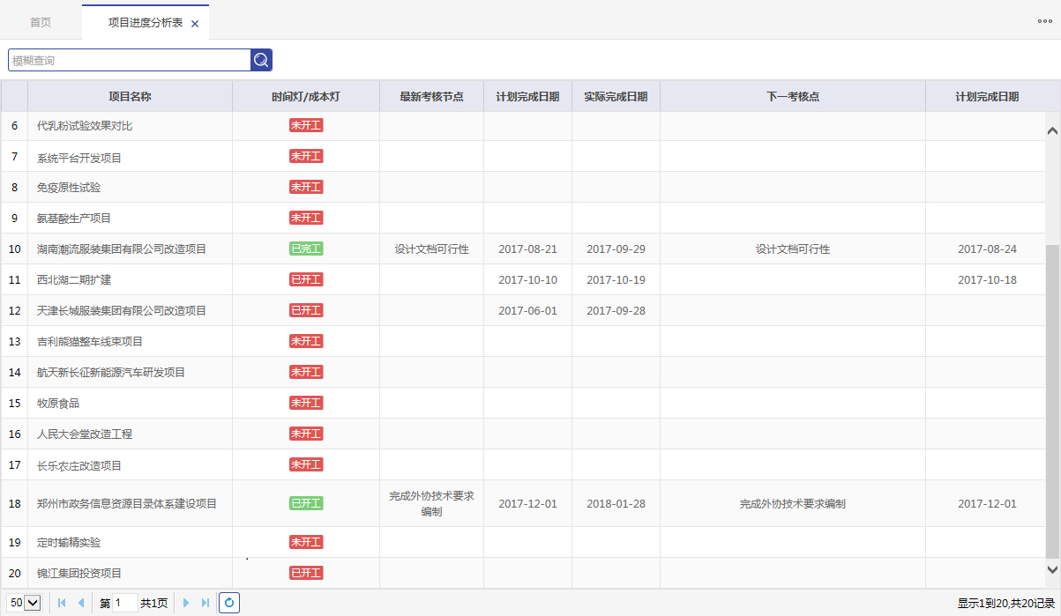Refresh the table data
This screenshot has width=1061, height=616.
(229, 603)
